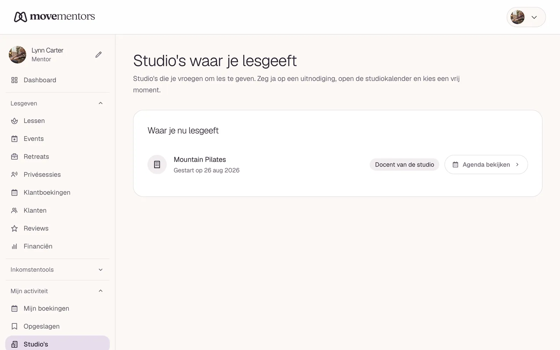This screenshot has width=560, height=350.
Task: Click the Klanten people icon
Action: pyautogui.click(x=14, y=210)
